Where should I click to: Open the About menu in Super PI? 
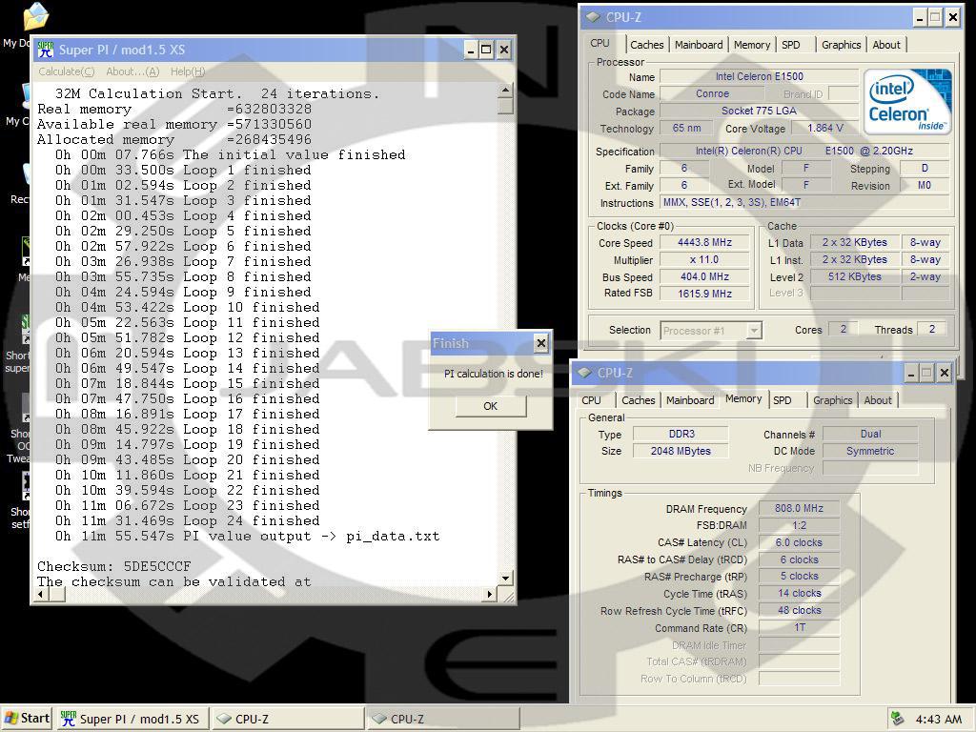pyautogui.click(x=132, y=71)
